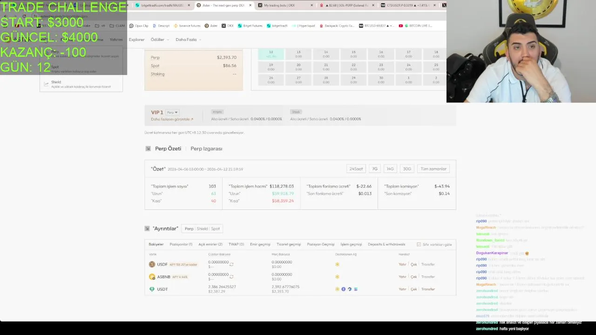Switch to the CTSIUSDT.P browser tab
The width and height of the screenshot is (596, 335).
[x=408, y=6]
